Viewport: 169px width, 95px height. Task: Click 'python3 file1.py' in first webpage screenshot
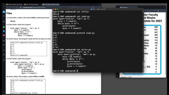pos(35,43)
